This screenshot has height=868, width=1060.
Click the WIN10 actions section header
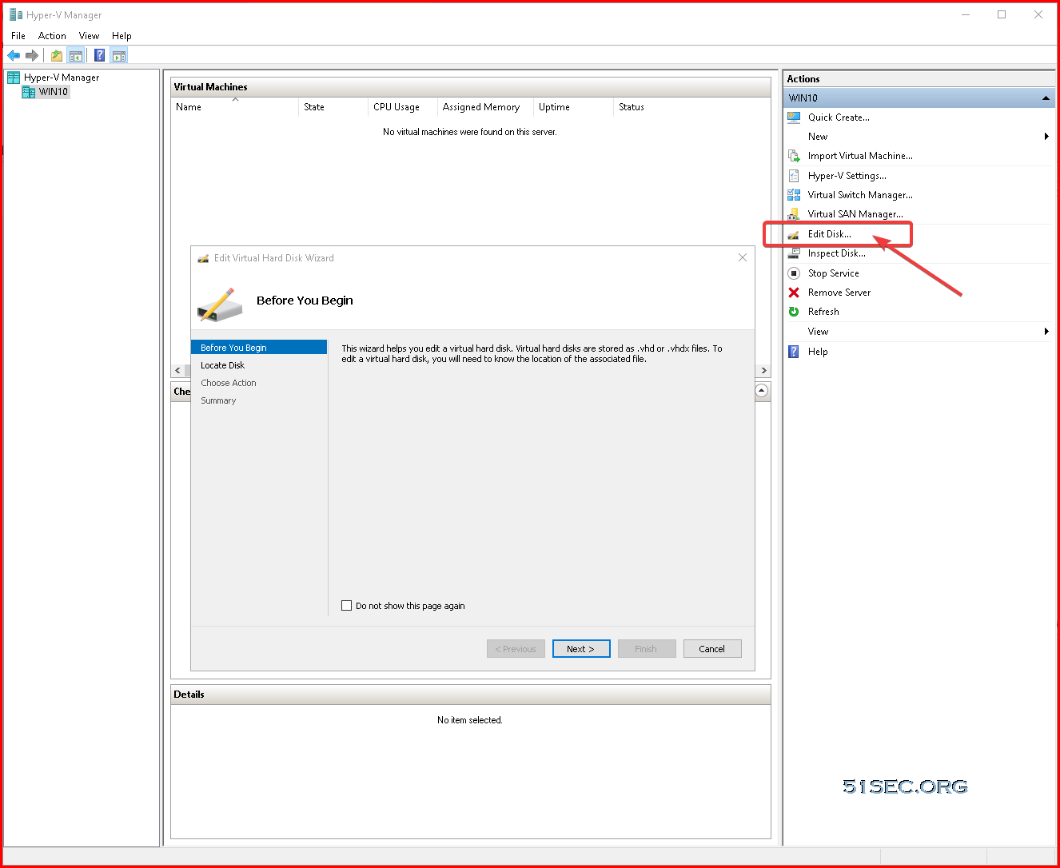[x=919, y=98]
